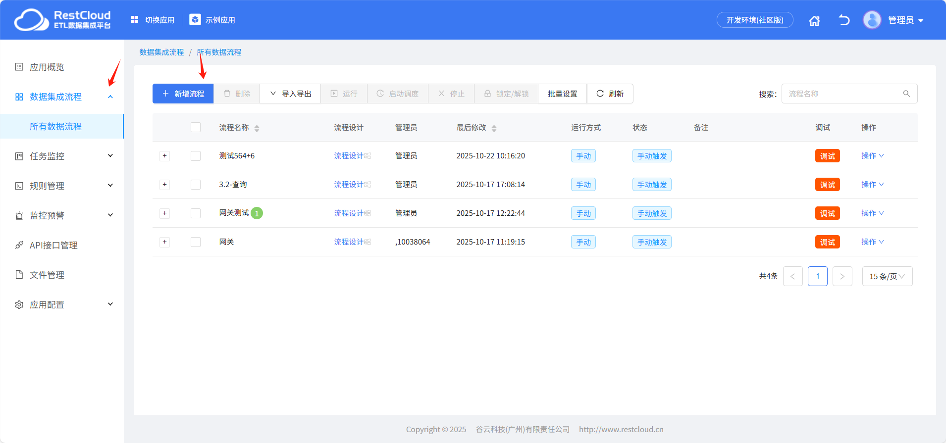The image size is (946, 443).
Task: Open the 导入导出 dropdown
Action: [x=290, y=94]
